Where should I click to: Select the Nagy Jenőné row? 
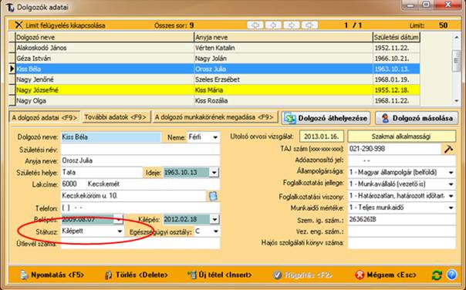(x=218, y=79)
